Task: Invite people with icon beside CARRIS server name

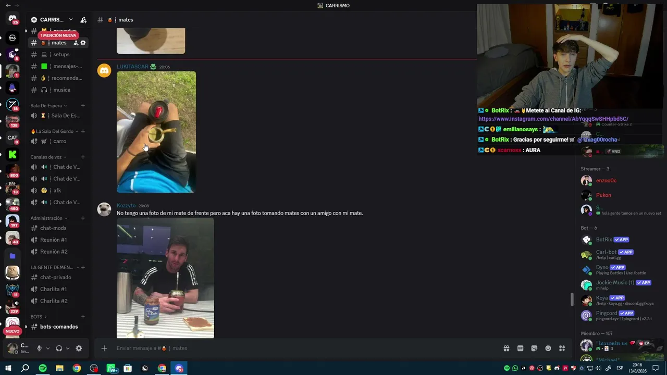Action: coord(83,20)
